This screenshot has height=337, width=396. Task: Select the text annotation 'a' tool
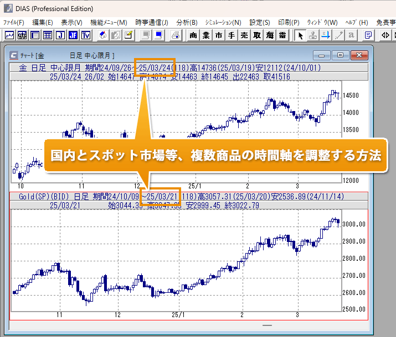point(351,35)
